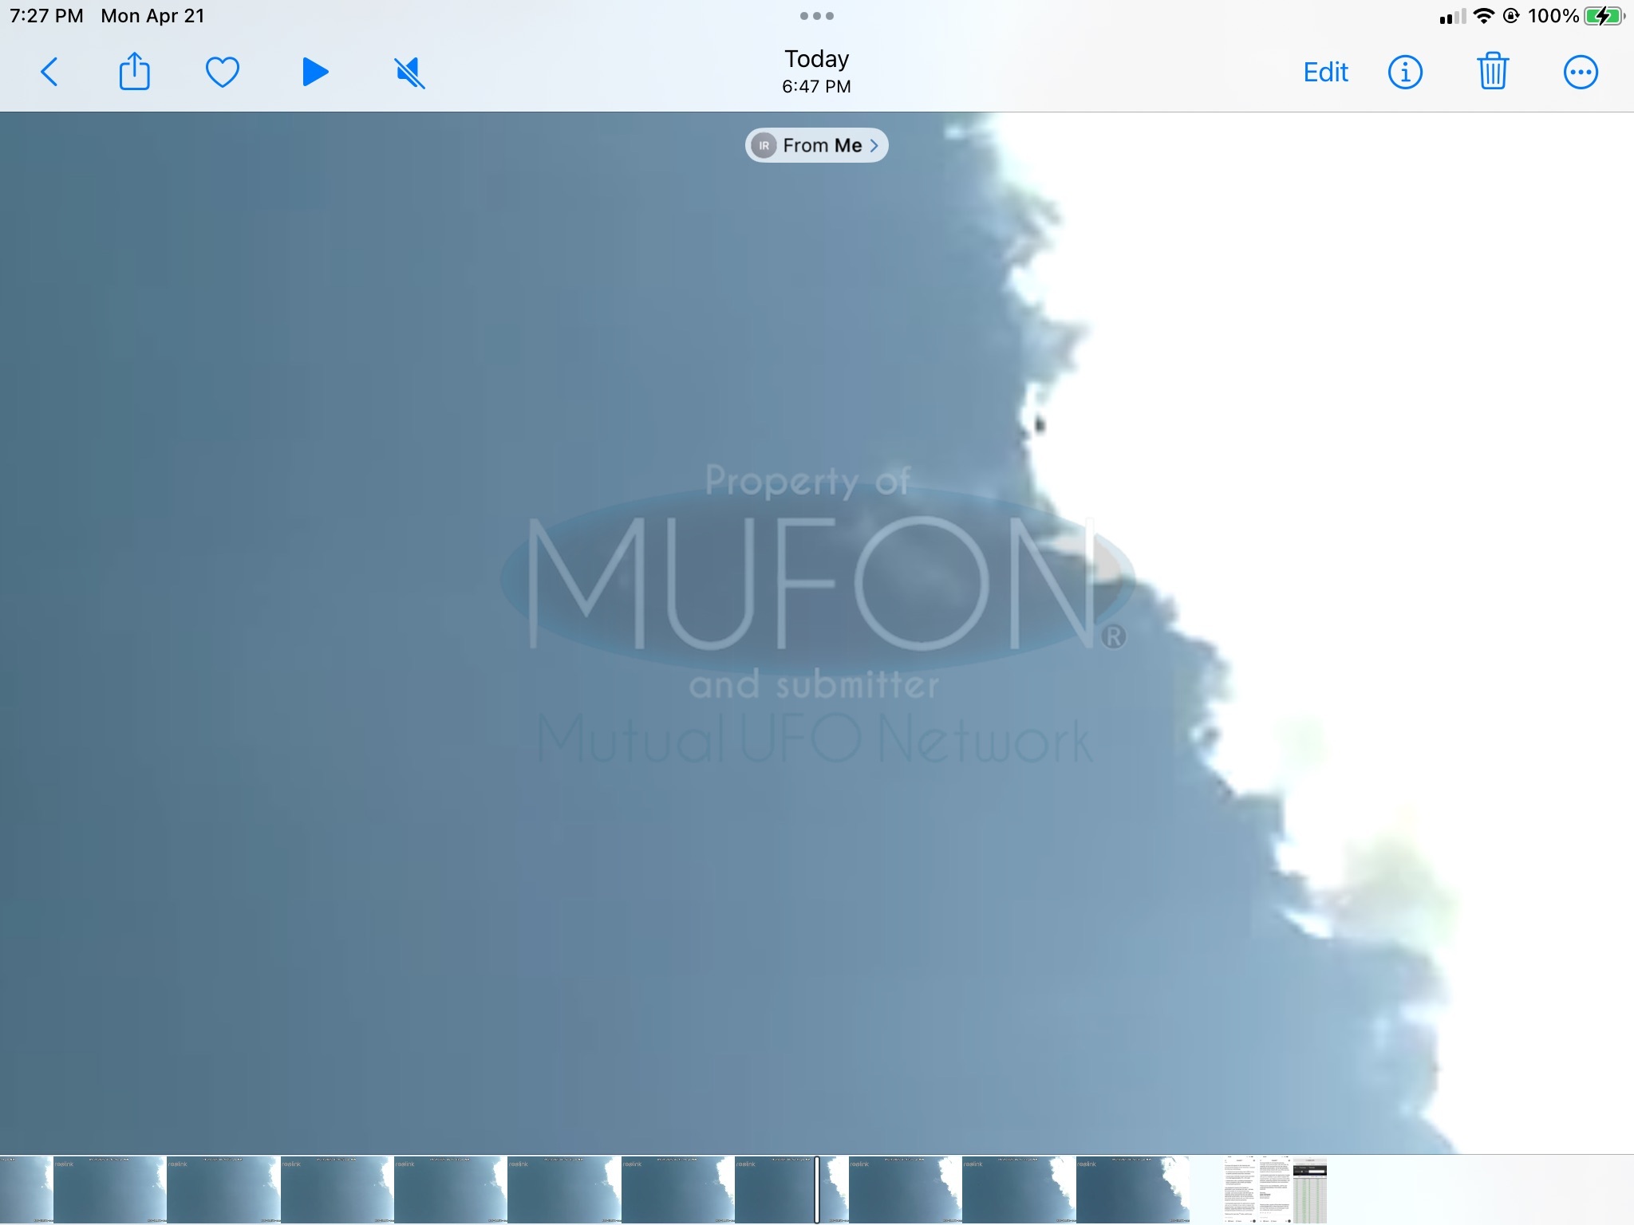
Task: Tap the 100% battery percentage text
Action: (1553, 16)
